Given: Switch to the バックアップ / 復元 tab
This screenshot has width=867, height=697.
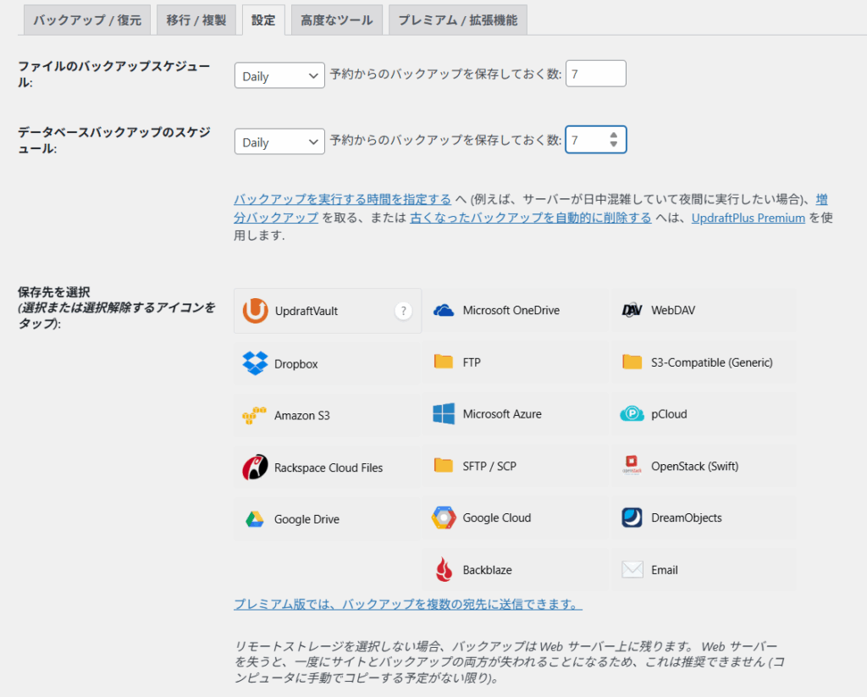Looking at the screenshot, I should pos(87,20).
